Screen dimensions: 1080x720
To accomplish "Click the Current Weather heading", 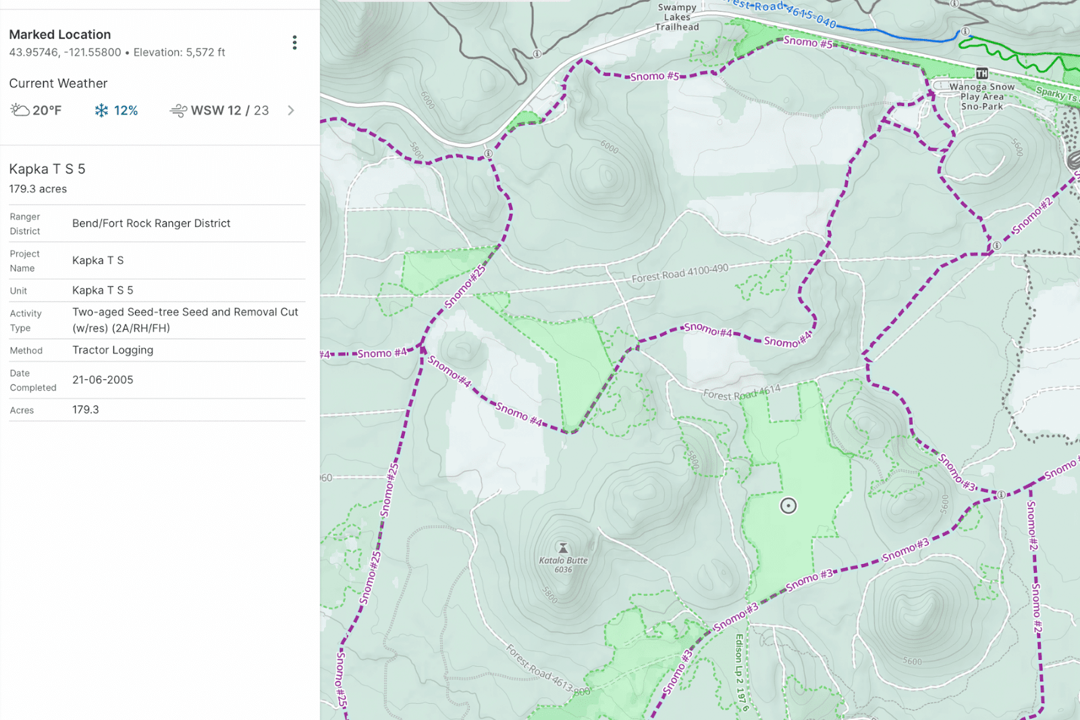I will click(58, 83).
